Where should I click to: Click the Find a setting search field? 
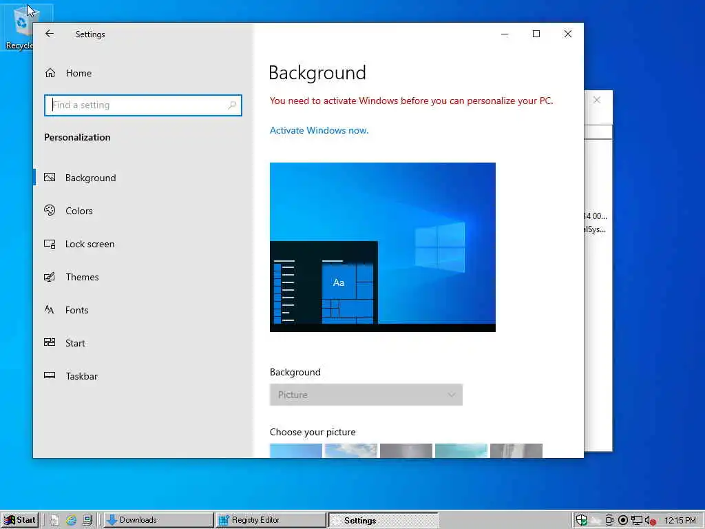(x=143, y=105)
